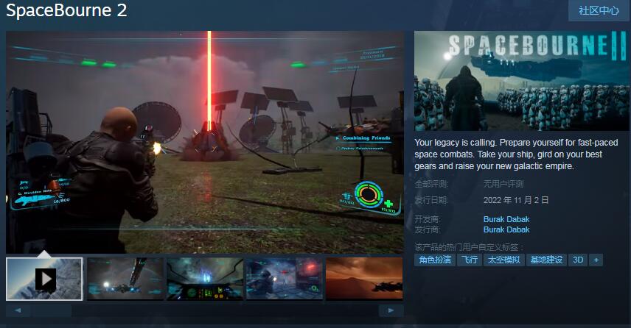631x328 pixels.
Task: Click the game description starting 'Your legacy is calling'
Action: [516, 154]
